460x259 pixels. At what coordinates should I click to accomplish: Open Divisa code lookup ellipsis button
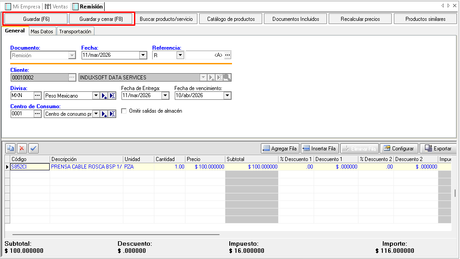pyautogui.click(x=37, y=96)
